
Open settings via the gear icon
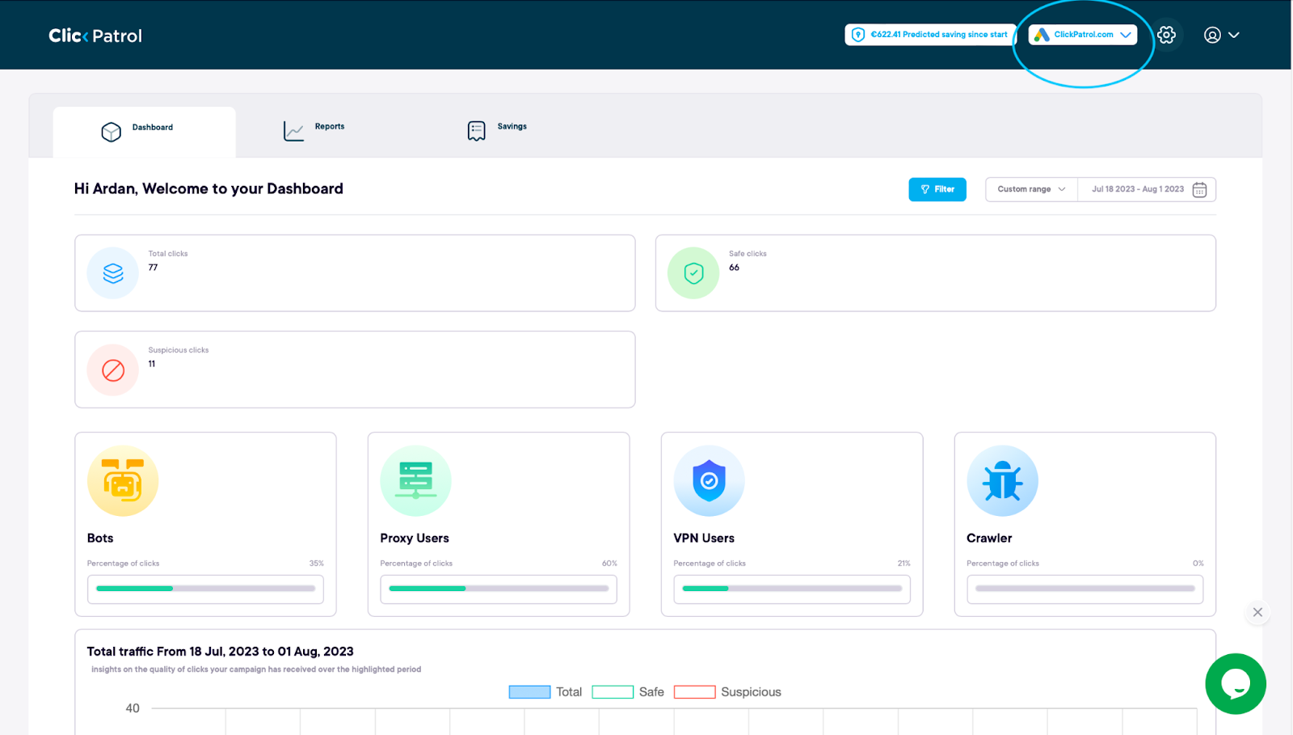(1166, 35)
